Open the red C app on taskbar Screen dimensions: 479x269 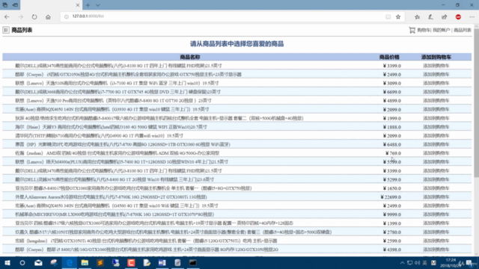pos(131,262)
